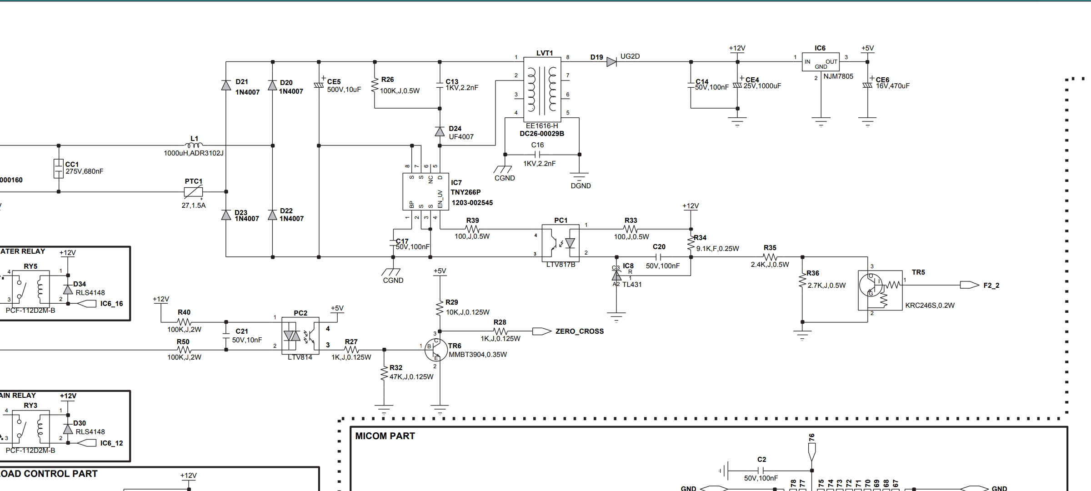This screenshot has height=491, width=1091.
Task: Click the PC2 LTV814 optocoupler
Action: coord(300,336)
